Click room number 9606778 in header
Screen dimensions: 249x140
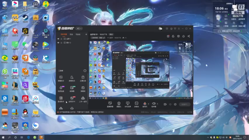103,35
